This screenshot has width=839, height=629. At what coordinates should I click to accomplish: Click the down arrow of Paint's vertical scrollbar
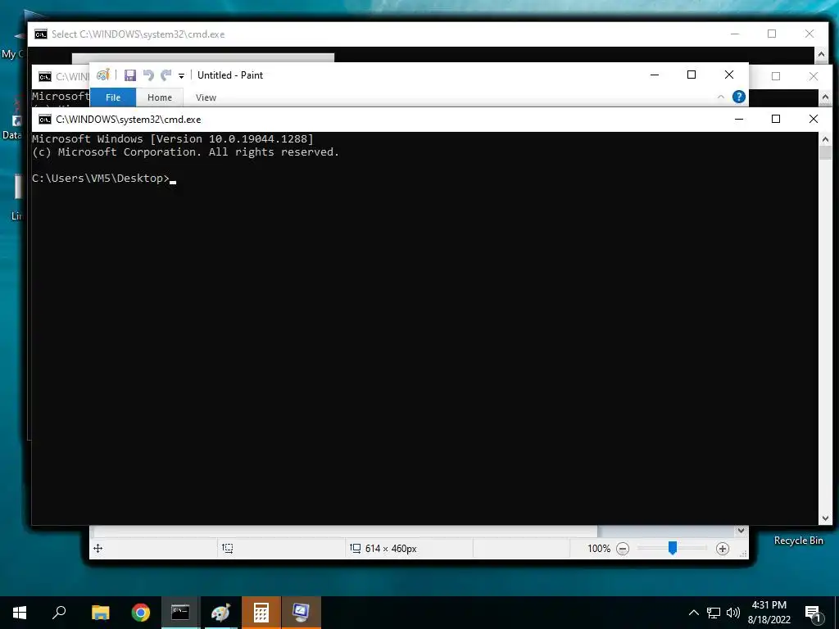click(741, 531)
